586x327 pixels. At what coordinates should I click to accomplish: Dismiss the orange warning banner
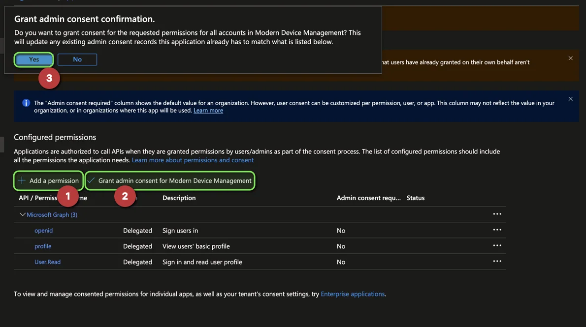tap(570, 58)
